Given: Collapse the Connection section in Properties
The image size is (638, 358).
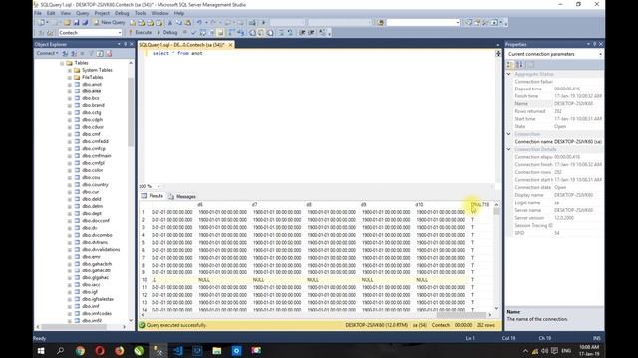Looking at the screenshot, I should click(509, 134).
